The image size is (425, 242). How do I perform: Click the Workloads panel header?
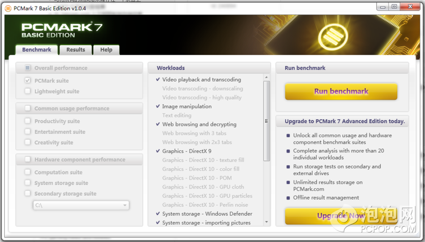pos(209,68)
